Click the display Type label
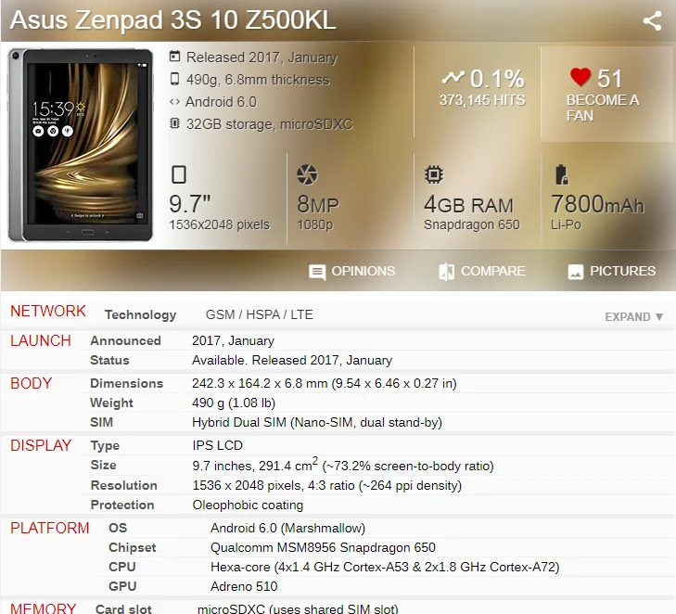 (x=105, y=446)
